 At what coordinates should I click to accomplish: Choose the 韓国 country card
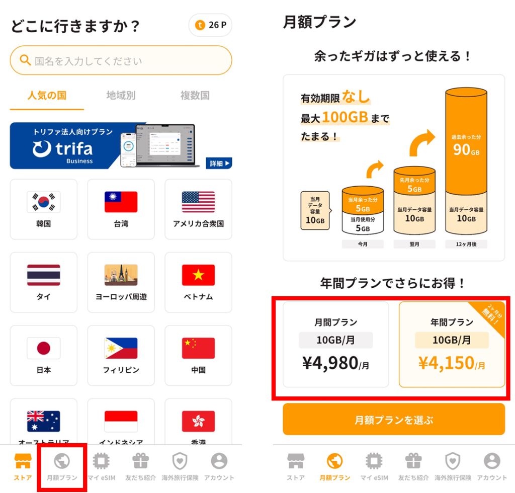click(x=44, y=209)
